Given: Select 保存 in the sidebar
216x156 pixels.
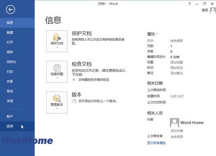Looking at the screenshot, I should coord(17,52).
